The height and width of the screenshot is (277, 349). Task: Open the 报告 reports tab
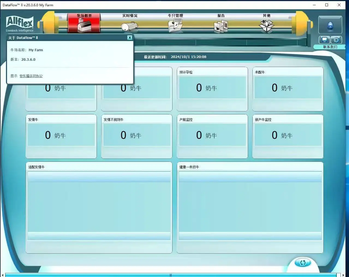point(221,23)
